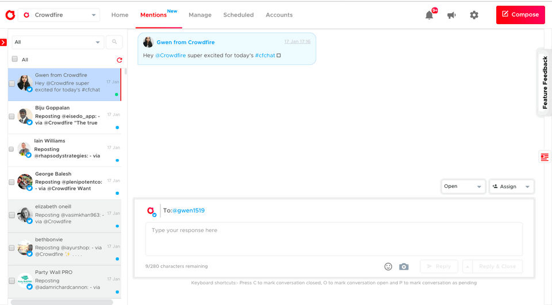Attach a photo with camera icon
The width and height of the screenshot is (552, 305).
[x=404, y=267]
